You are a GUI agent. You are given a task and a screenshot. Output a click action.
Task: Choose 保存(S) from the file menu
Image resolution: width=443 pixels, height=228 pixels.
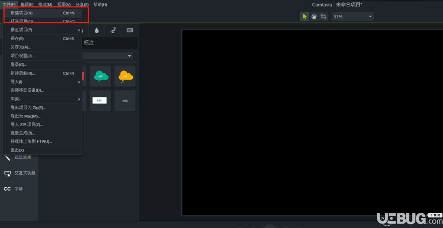(x=43, y=39)
